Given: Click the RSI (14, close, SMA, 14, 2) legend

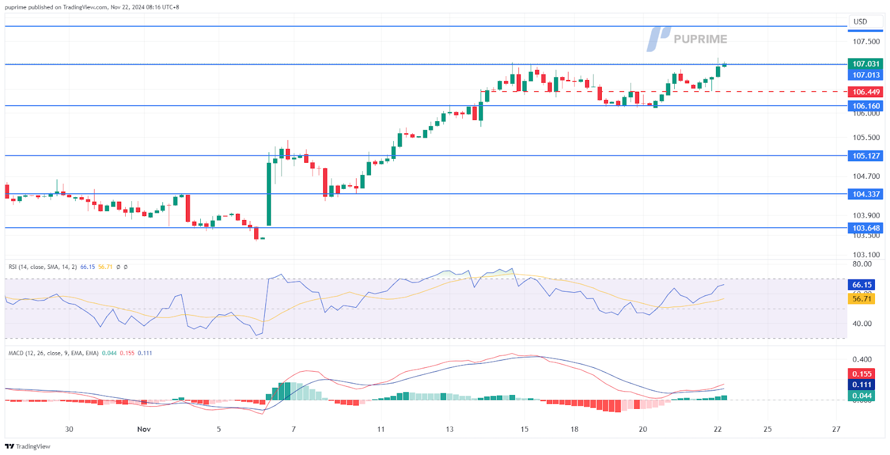Looking at the screenshot, I should coord(43,267).
